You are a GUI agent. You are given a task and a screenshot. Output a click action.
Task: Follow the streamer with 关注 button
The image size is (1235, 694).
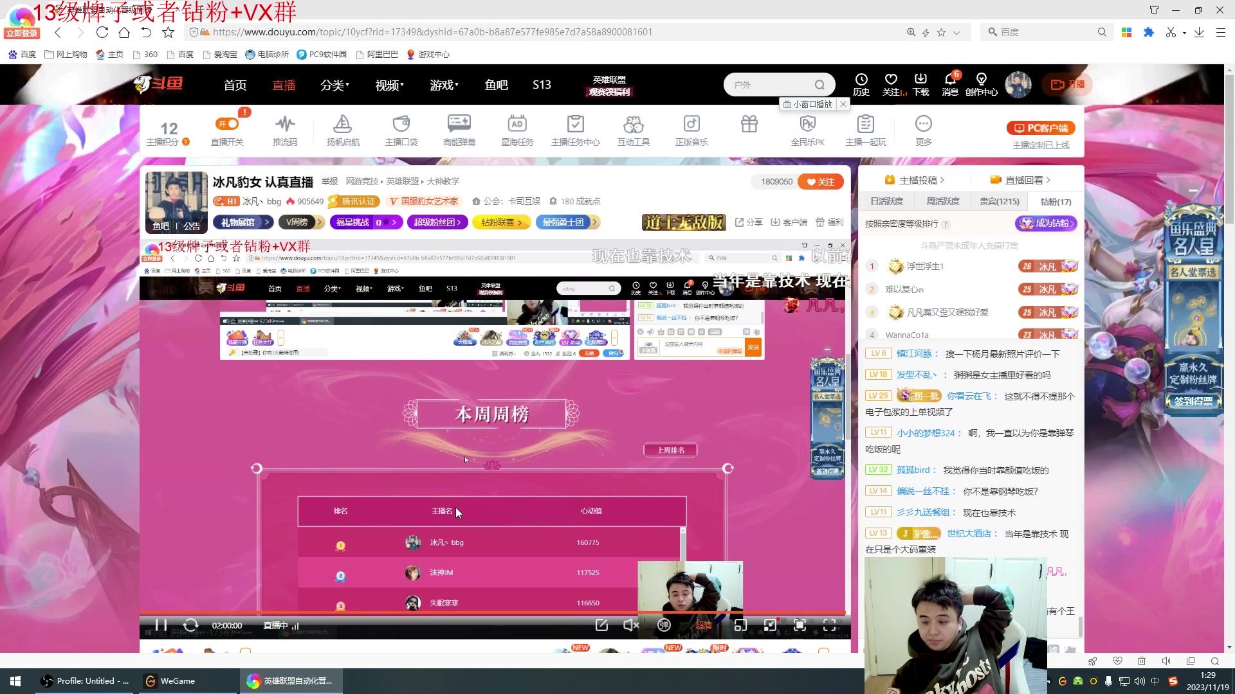pyautogui.click(x=820, y=182)
